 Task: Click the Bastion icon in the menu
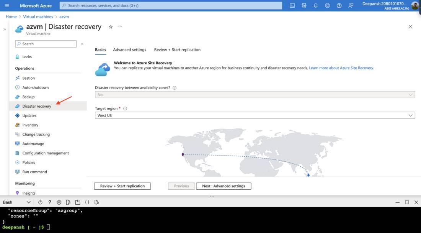pos(18,78)
